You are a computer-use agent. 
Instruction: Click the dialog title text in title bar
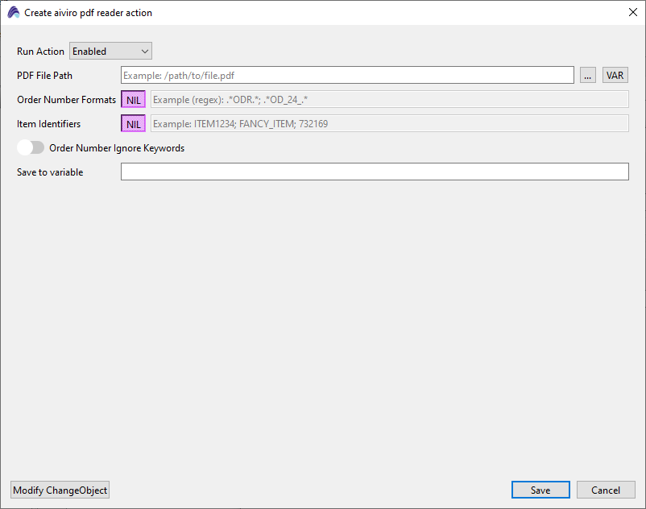88,13
